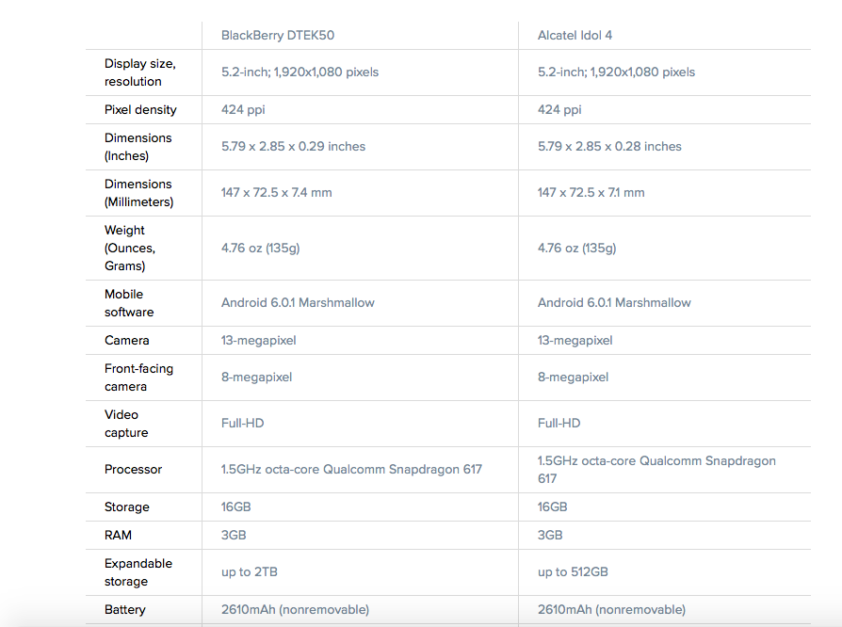
Task: Click the 5.79 x 2.85 x 0.29 inches cell
Action: point(293,147)
